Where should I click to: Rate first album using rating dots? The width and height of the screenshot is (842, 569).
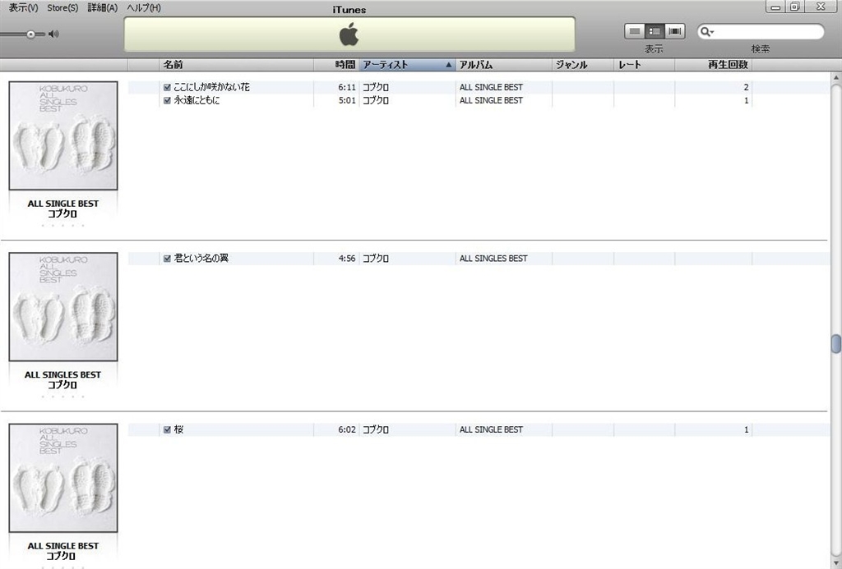(x=62, y=226)
